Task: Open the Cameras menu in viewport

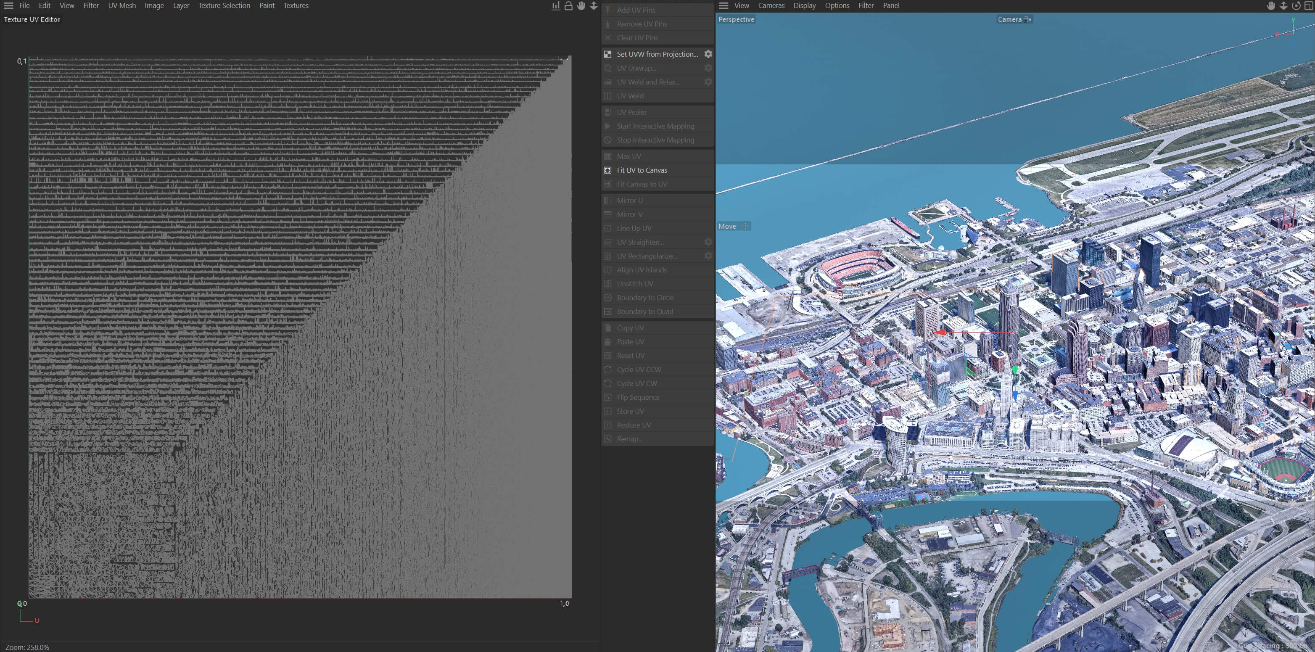Action: tap(771, 5)
